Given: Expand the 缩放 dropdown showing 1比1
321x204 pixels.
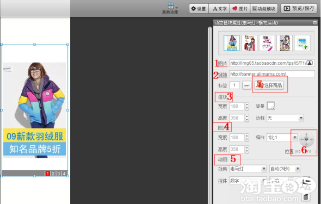Looking at the screenshot, I should click(282, 138).
